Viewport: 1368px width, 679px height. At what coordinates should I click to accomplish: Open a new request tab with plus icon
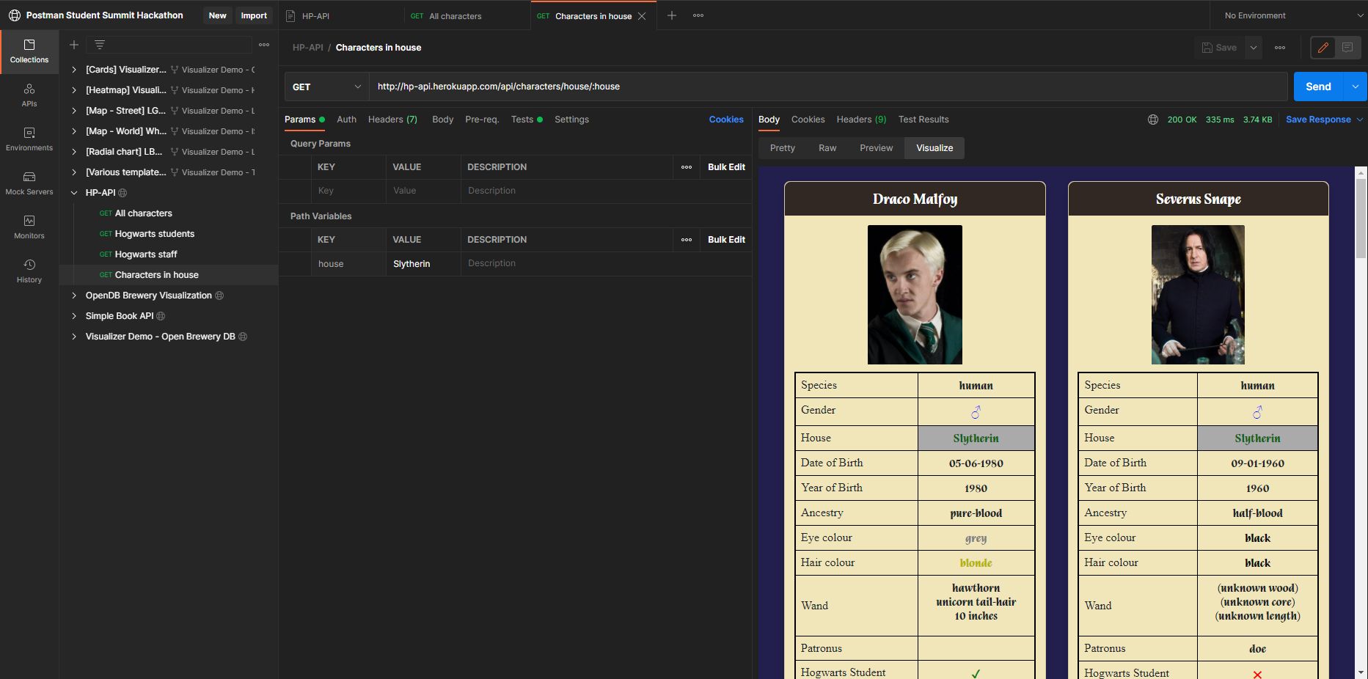pyautogui.click(x=671, y=15)
